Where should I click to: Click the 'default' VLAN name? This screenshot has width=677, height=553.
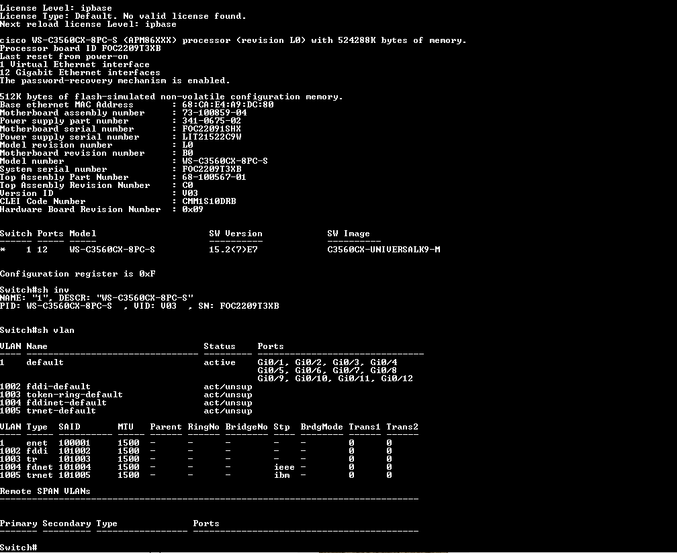(45, 363)
